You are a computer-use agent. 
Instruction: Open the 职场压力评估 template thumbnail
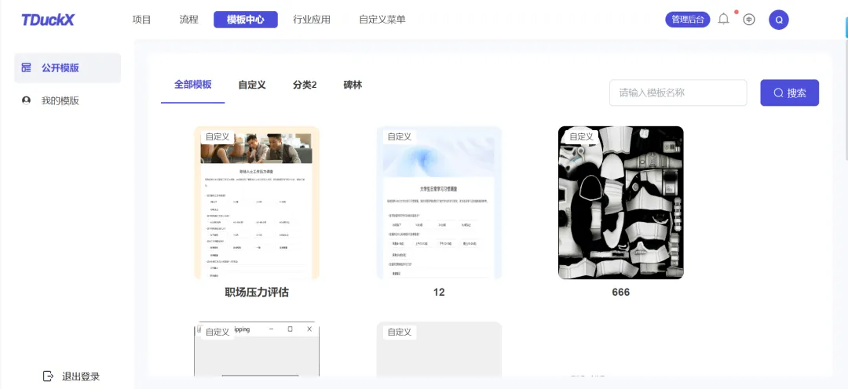pos(257,202)
